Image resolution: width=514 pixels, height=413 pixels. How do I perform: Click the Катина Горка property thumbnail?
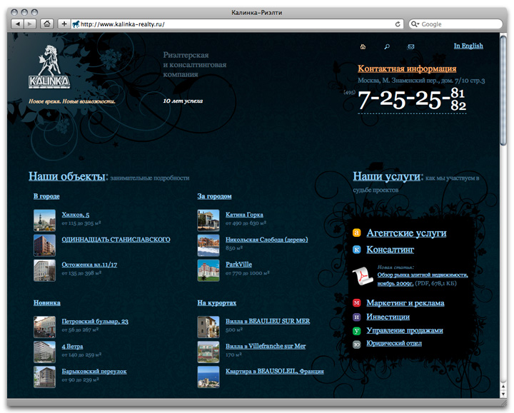(x=208, y=220)
